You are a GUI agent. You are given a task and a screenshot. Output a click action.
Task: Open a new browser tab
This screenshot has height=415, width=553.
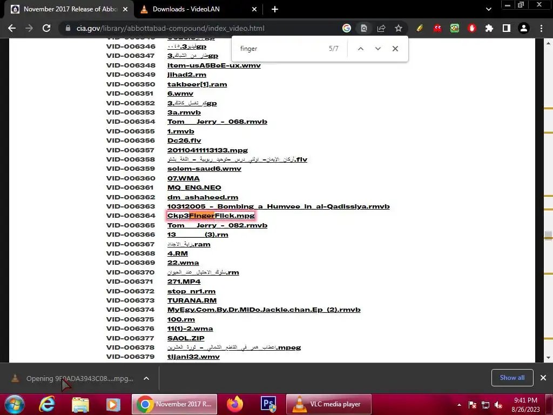(275, 10)
